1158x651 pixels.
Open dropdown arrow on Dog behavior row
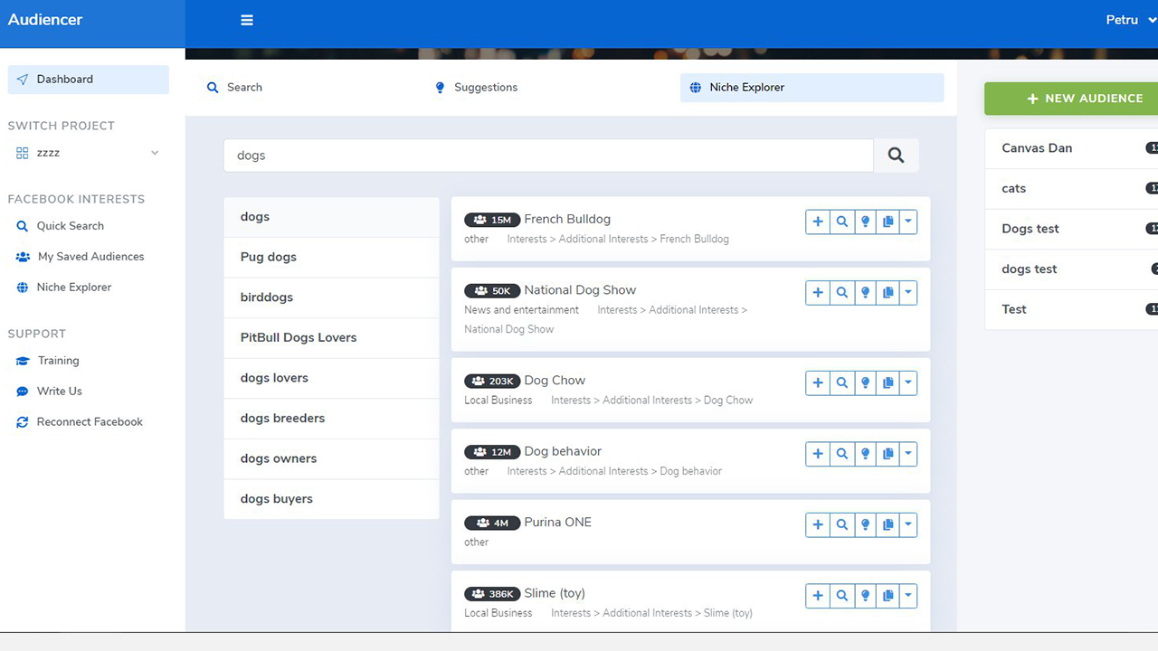coord(908,454)
